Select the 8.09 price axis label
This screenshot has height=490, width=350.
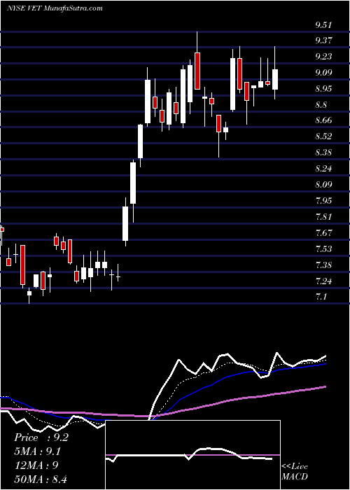pyautogui.click(x=323, y=185)
